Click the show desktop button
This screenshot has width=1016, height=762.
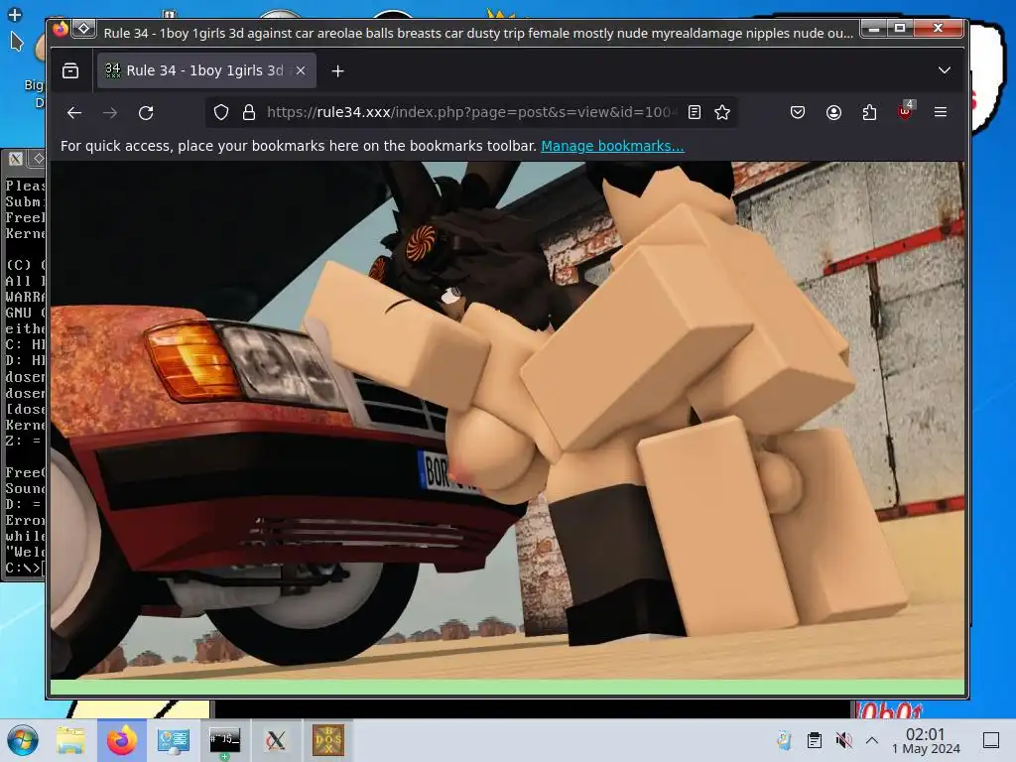click(x=991, y=740)
